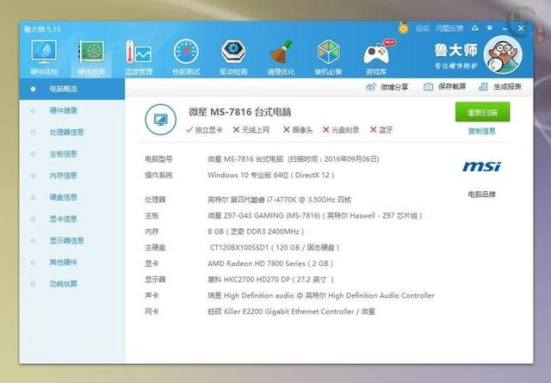Click the download/update icon in title bar
551x383 pixels.
tap(475, 28)
